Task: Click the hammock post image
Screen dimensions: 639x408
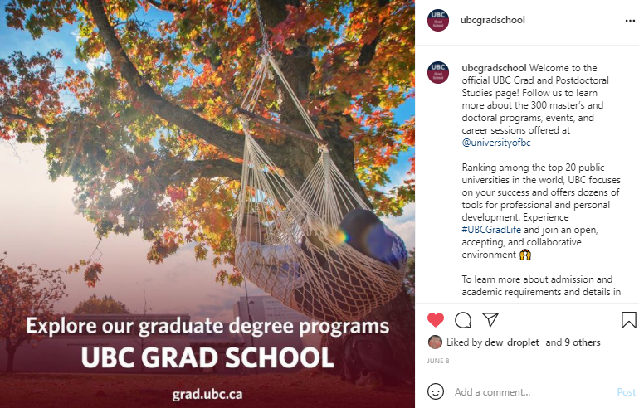Action: click(207, 166)
